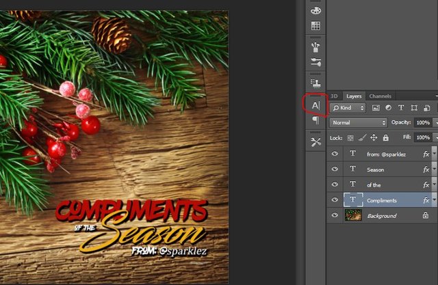The image size is (438, 285).
Task: Select the Compliments layer name
Action: pos(382,200)
